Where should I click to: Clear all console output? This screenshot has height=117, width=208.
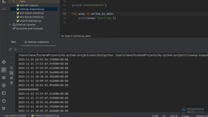[12, 83]
